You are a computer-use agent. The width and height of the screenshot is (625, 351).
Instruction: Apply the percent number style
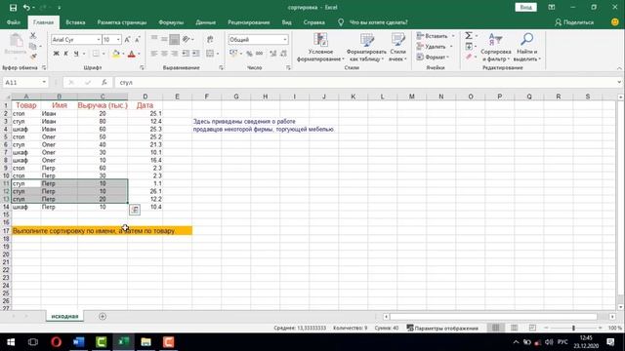[249, 54]
